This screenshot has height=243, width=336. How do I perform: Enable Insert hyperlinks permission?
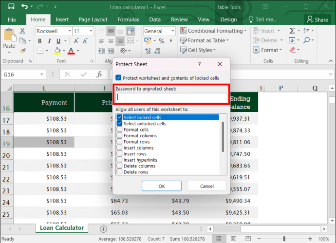click(x=120, y=160)
